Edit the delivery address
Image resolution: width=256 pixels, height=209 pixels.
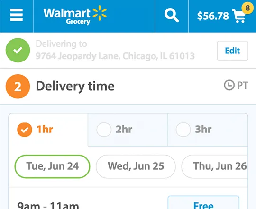point(232,51)
